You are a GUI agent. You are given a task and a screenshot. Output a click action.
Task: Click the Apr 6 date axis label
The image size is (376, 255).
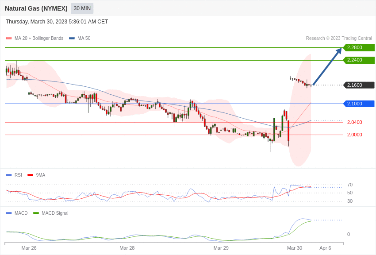click(x=325, y=248)
